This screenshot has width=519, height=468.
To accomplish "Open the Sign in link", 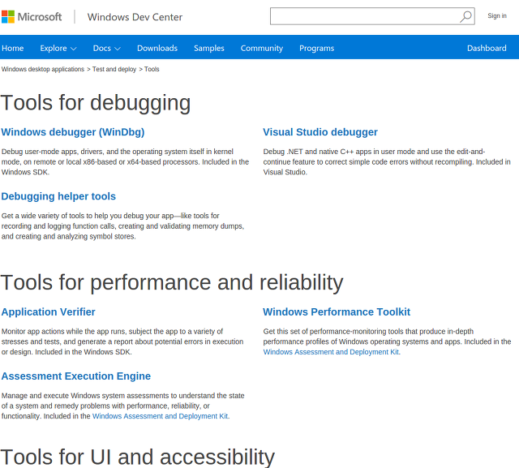I will point(497,15).
